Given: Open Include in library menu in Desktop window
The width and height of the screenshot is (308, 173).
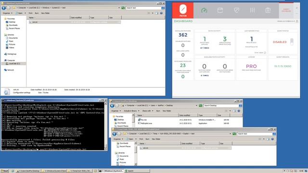Looking at the screenshot, I should pos(131,111).
